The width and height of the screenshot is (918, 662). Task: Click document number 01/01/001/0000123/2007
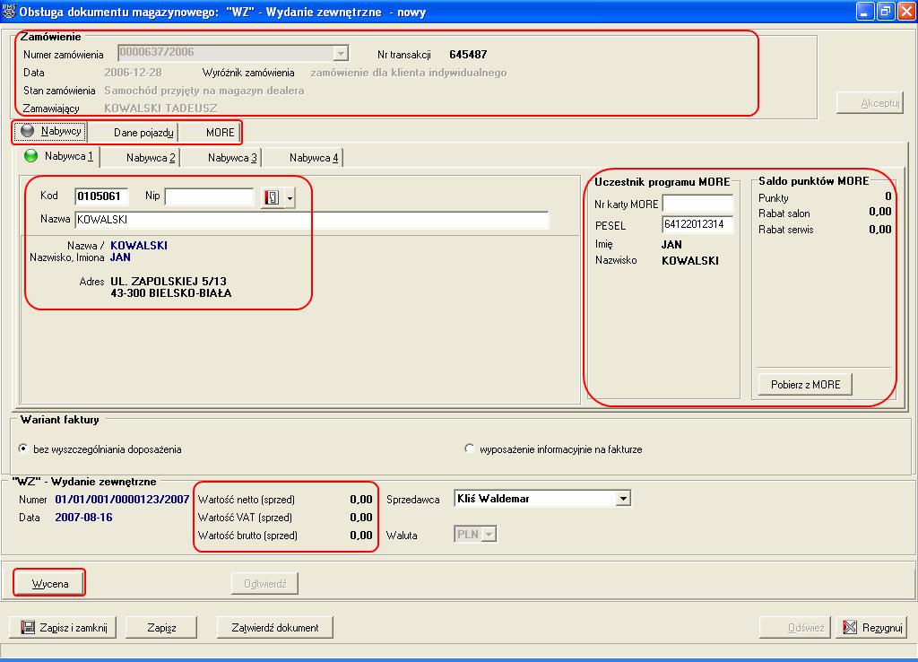[122, 499]
